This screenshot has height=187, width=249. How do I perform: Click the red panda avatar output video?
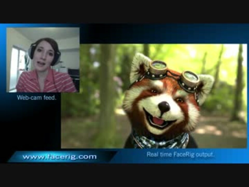coord(154,96)
